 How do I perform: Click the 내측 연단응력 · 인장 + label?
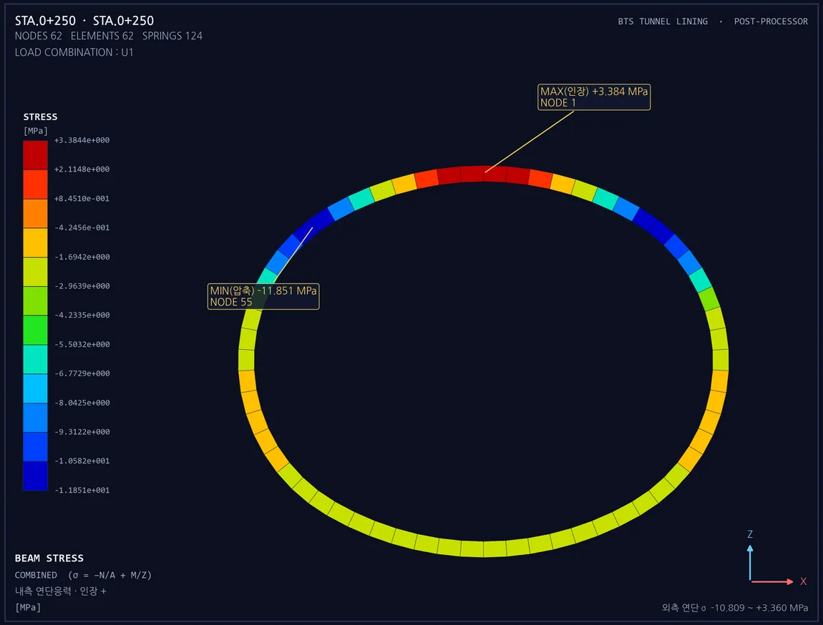coord(60,591)
